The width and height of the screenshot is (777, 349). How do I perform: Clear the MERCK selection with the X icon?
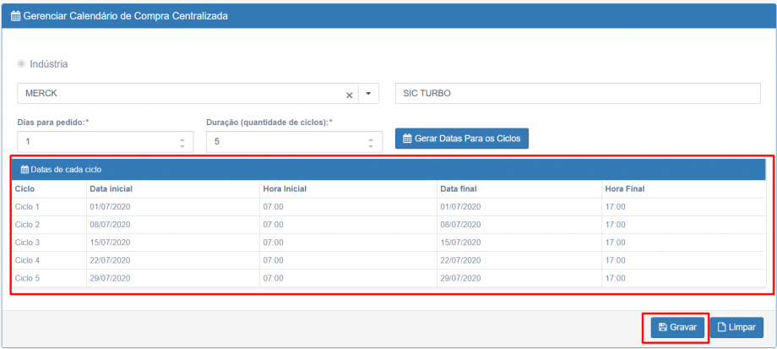click(x=349, y=95)
